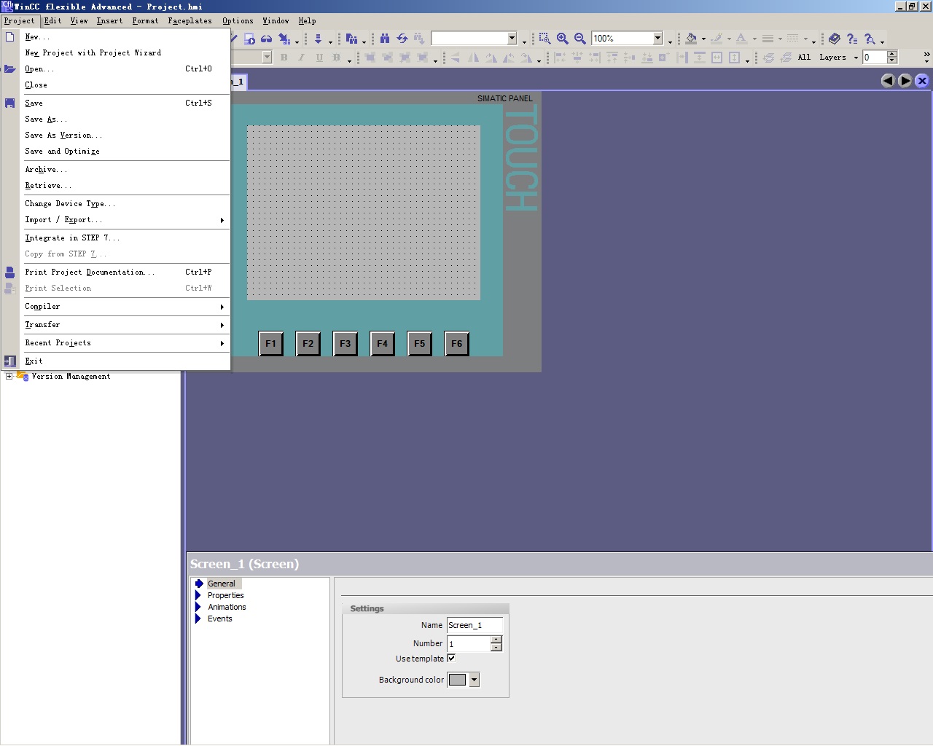The height and width of the screenshot is (746, 933).
Task: Click the font color A icon
Action: 741,39
